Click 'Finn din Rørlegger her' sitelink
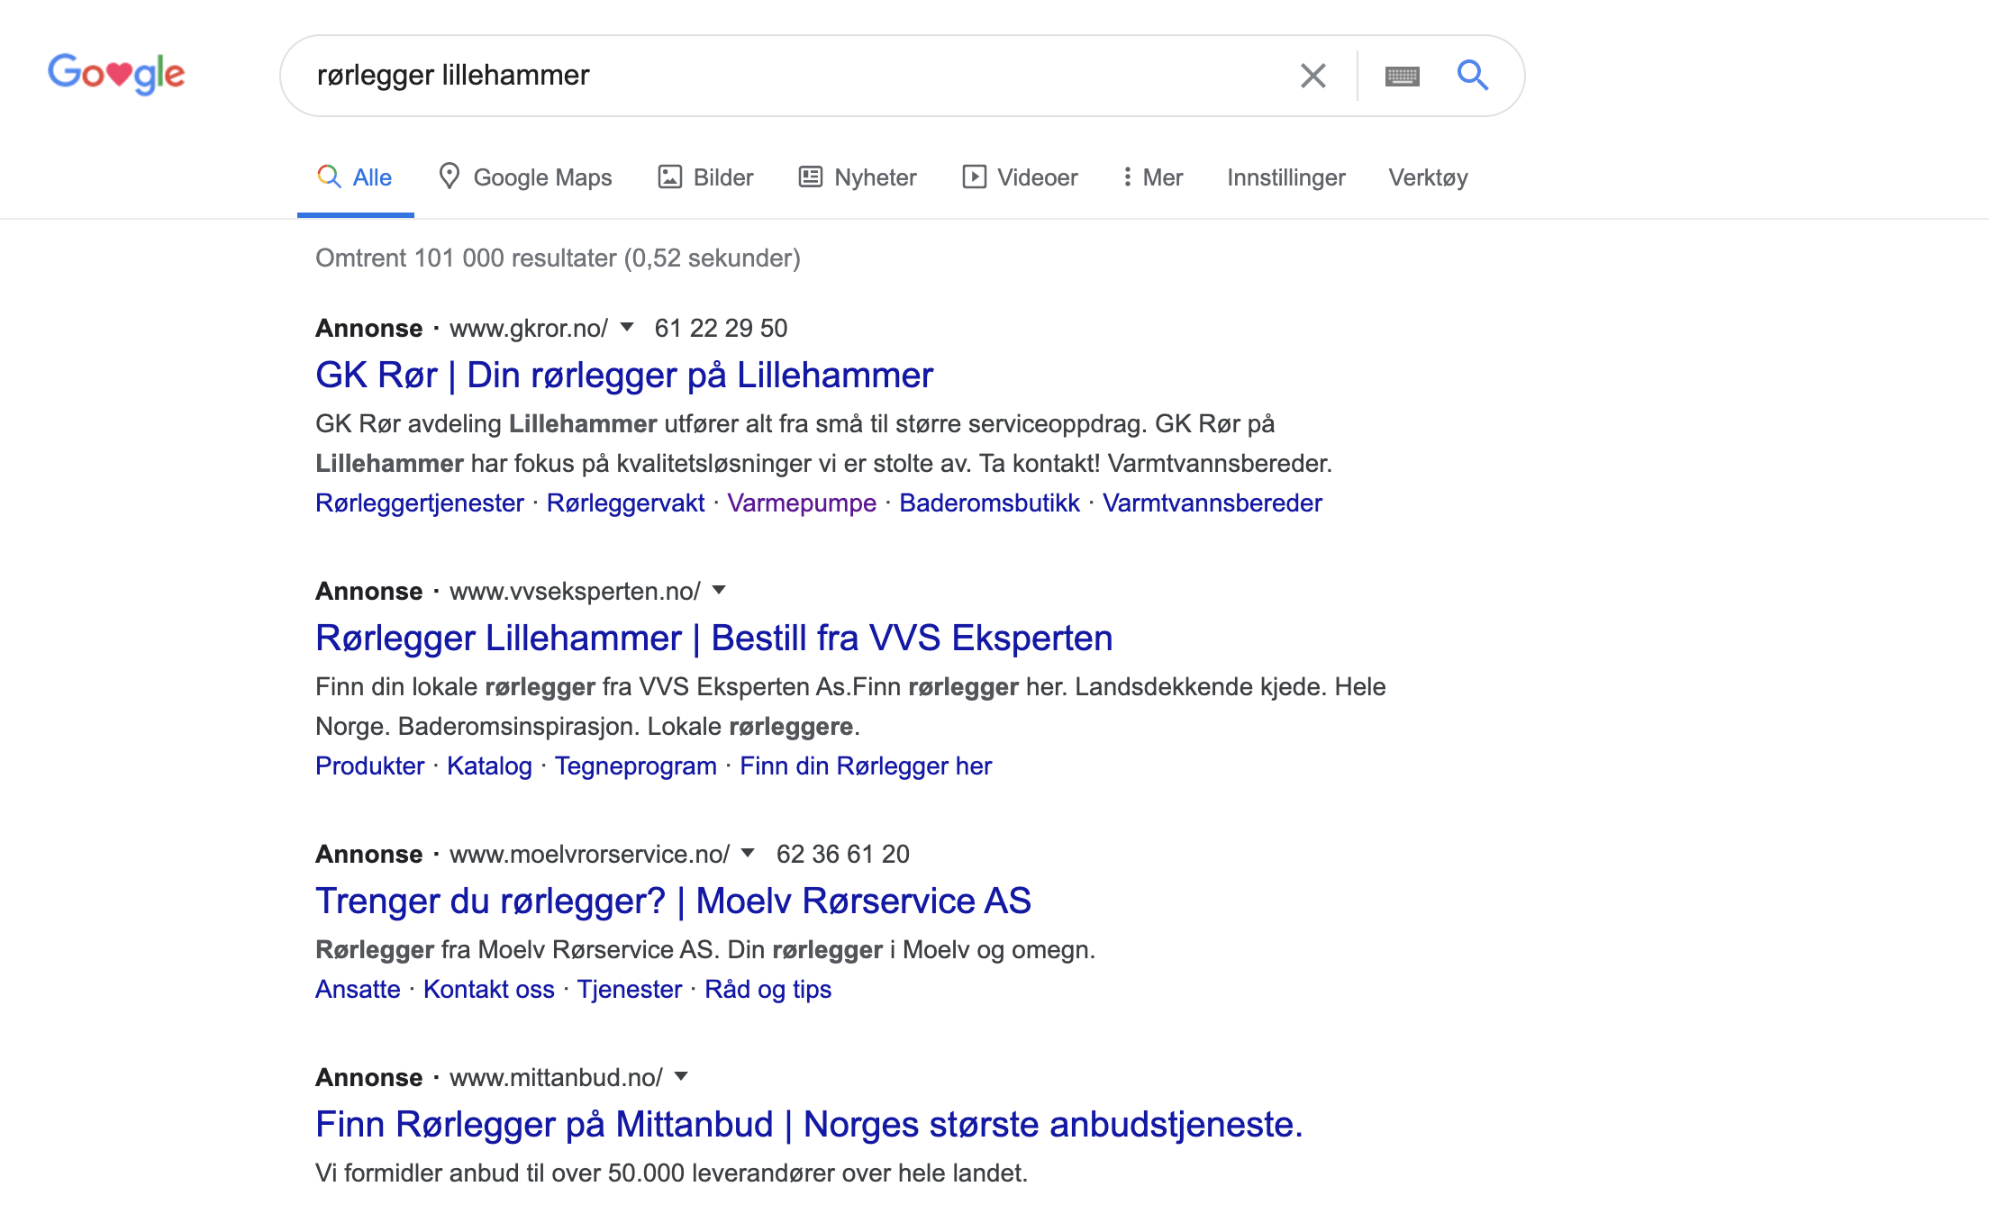Viewport: 1989px width, 1232px height. pos(866,766)
